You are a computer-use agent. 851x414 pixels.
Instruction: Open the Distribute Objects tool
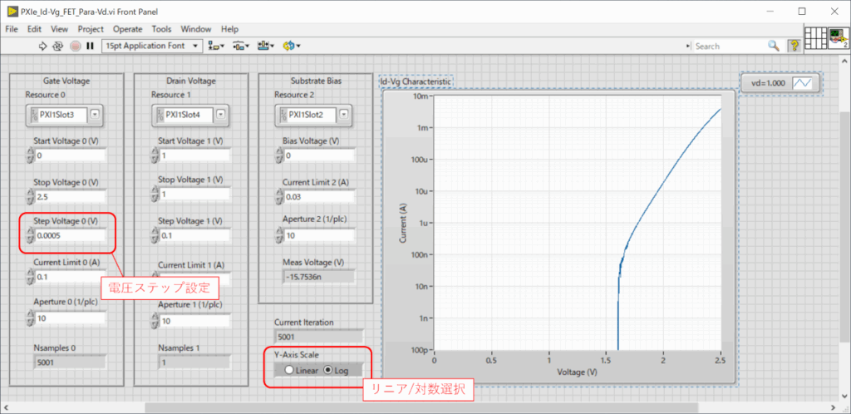click(x=241, y=46)
